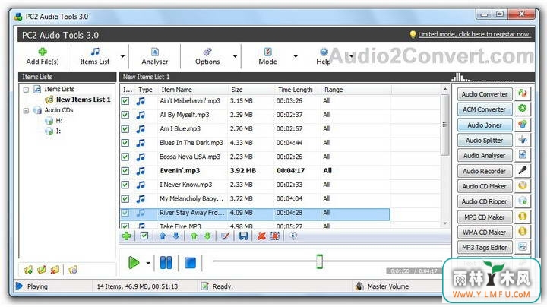Uncheck I Never Know.mp3 checkbox
Viewport: 547px width, 307px height.
click(125, 185)
